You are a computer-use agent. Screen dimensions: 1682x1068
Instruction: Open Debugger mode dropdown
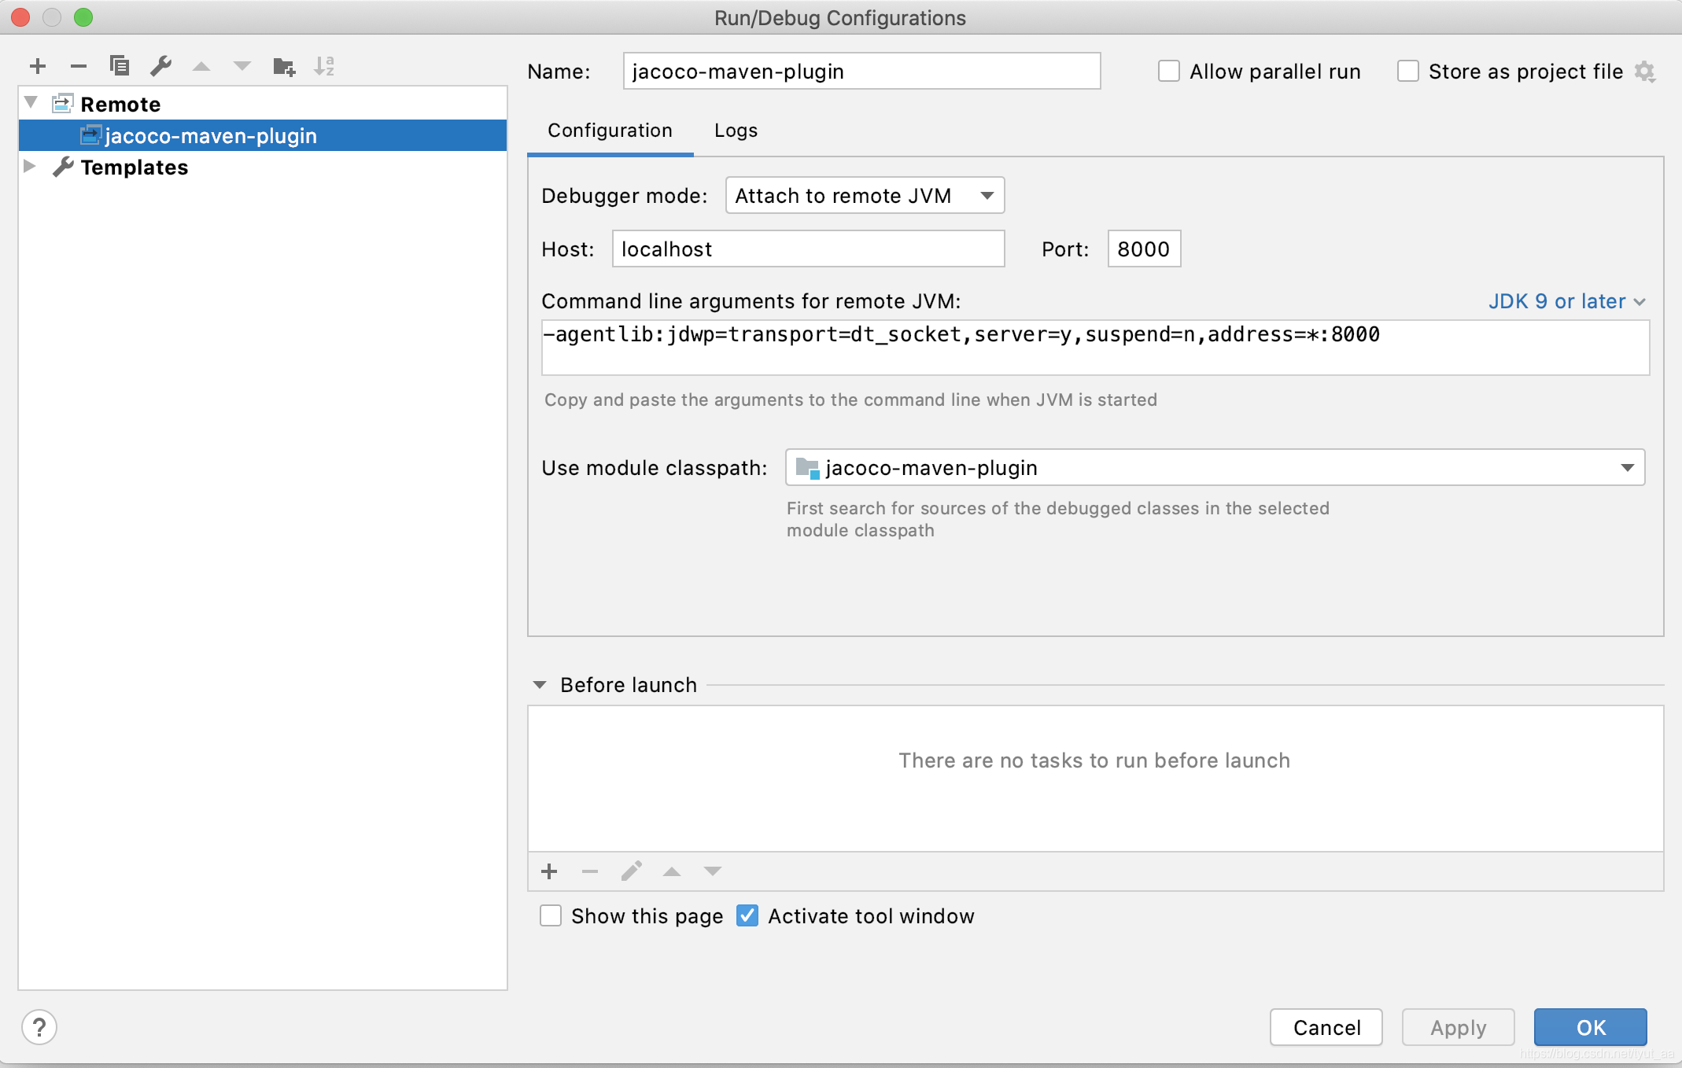click(865, 196)
